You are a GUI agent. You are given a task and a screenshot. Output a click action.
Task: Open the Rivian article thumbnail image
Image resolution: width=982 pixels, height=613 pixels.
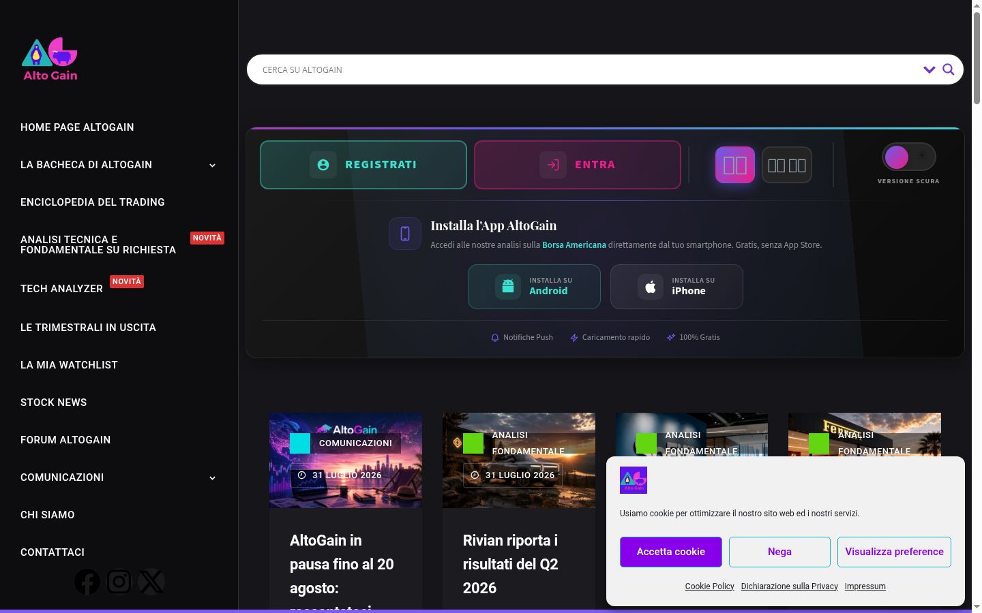(x=519, y=460)
